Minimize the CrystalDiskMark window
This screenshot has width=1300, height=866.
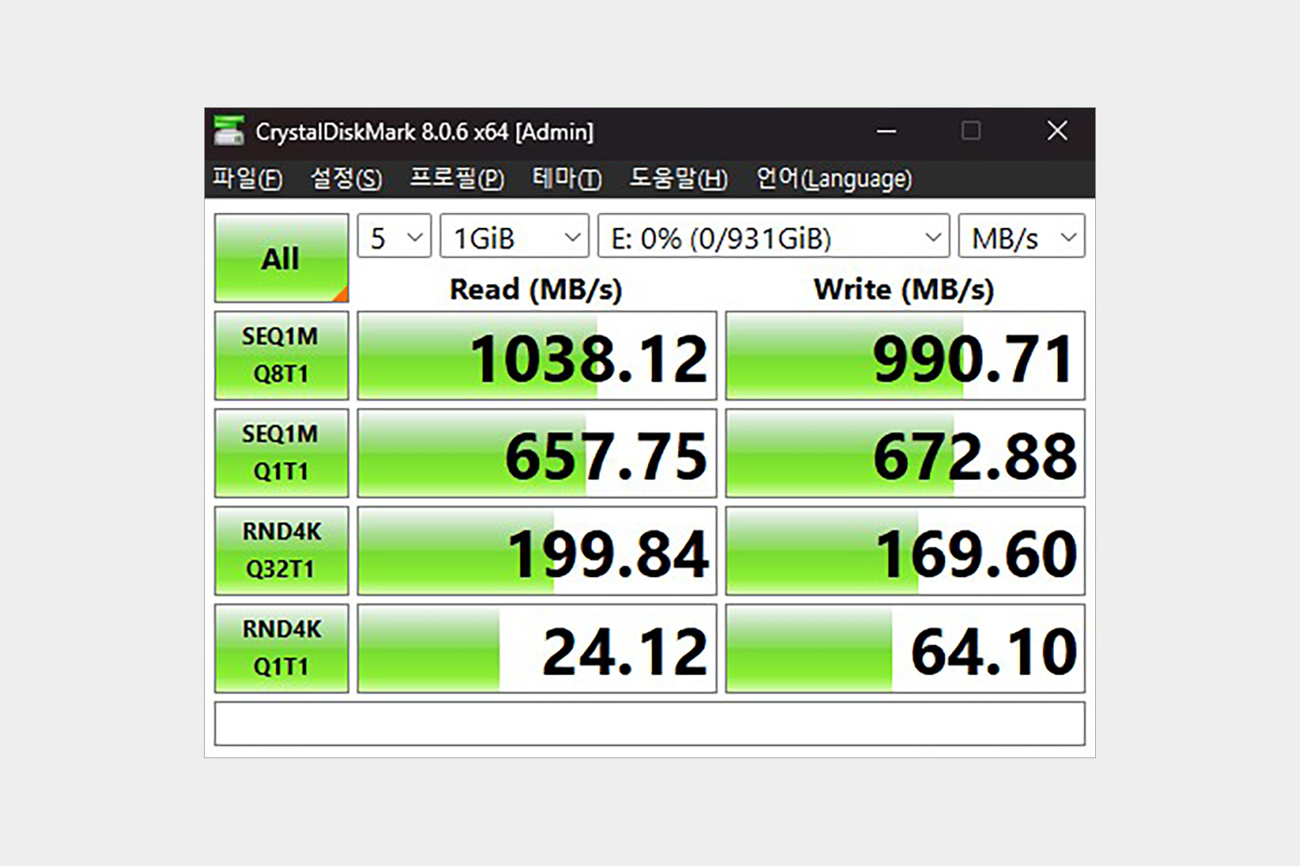(886, 131)
